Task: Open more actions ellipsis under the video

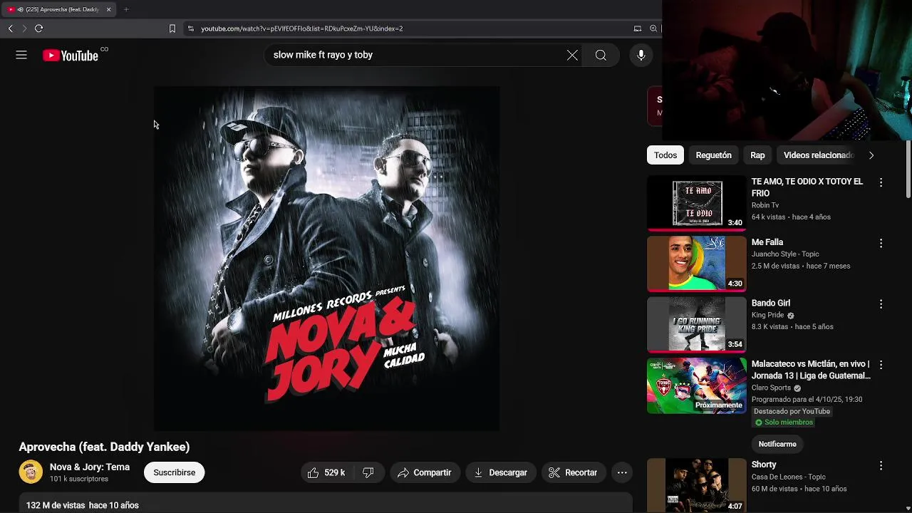Action: coord(622,472)
